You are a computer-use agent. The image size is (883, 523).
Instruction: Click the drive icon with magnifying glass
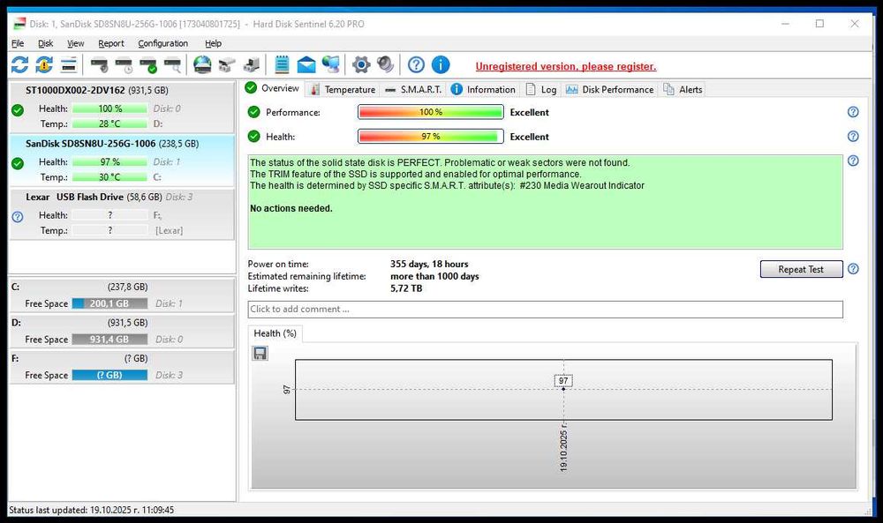click(x=172, y=65)
